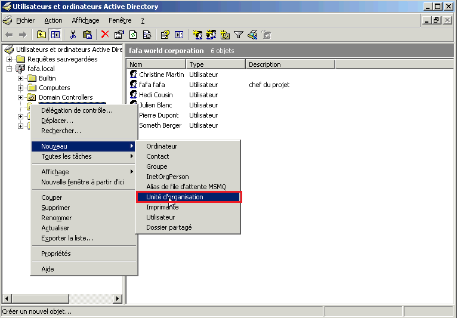Click the Refresh toolbar icon
The image size is (457, 318).
(133, 35)
